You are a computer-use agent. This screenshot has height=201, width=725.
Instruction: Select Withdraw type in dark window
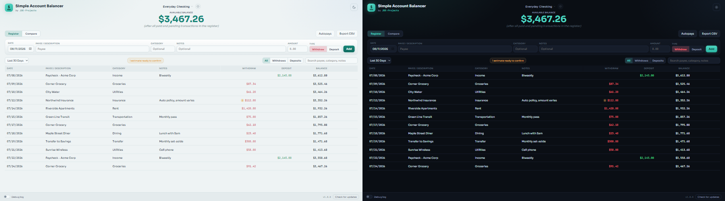[680, 49]
